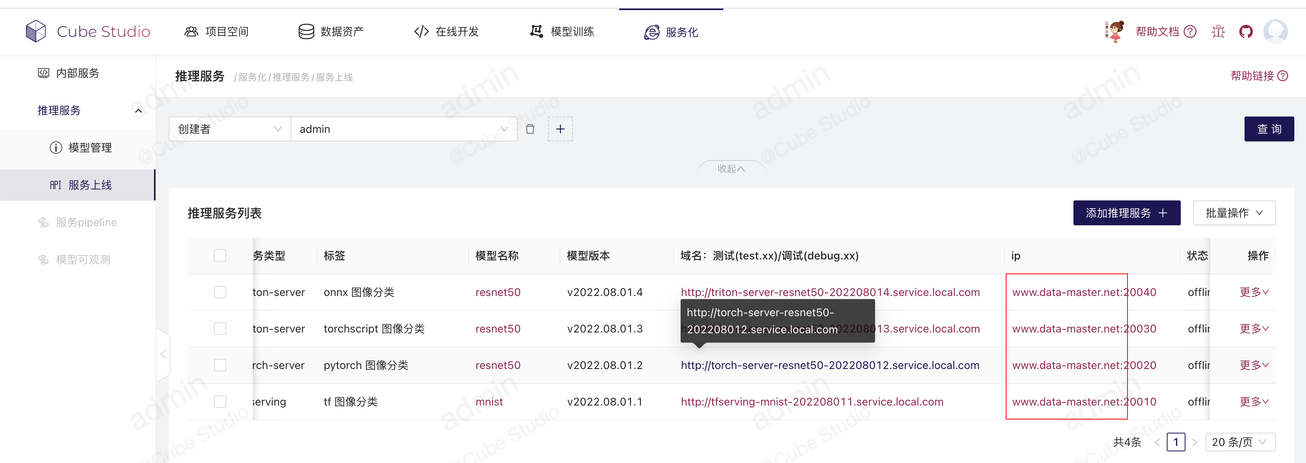
Task: Select the tf 图像分类 row checkbox
Action: (x=220, y=402)
